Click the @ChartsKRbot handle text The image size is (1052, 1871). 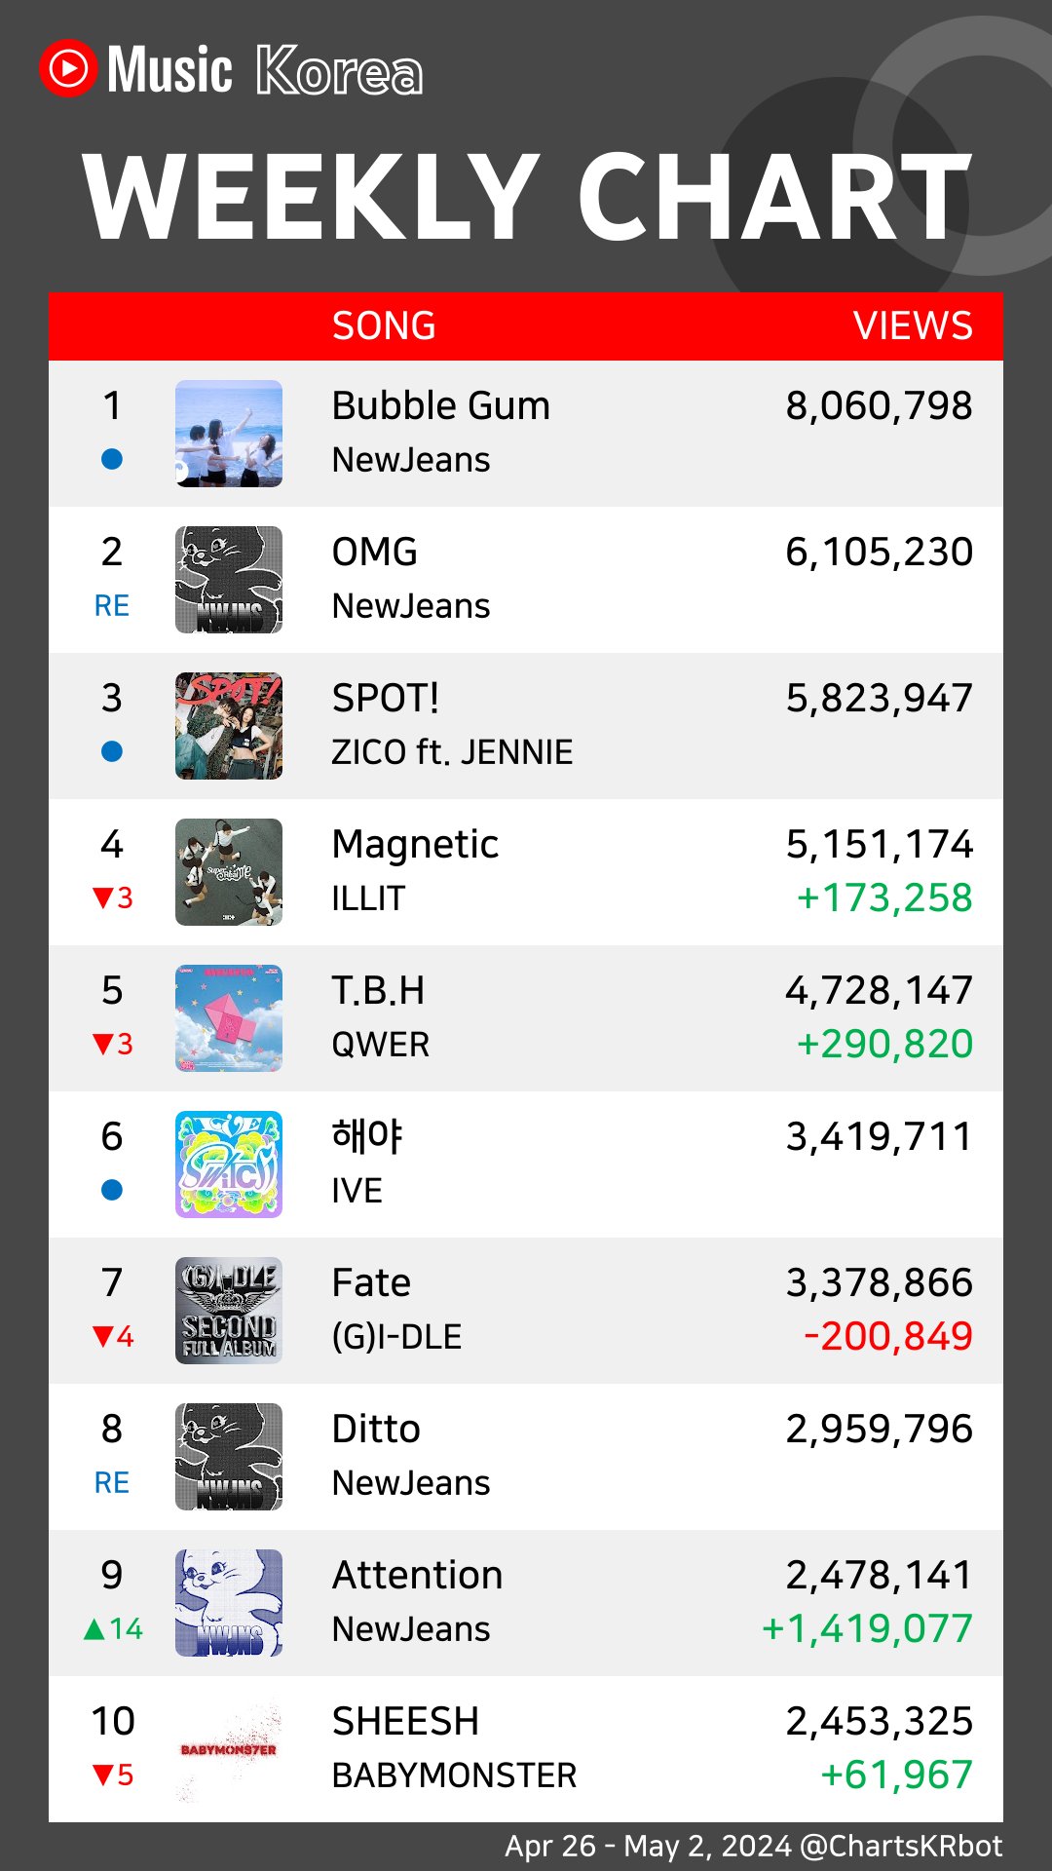tap(901, 1846)
